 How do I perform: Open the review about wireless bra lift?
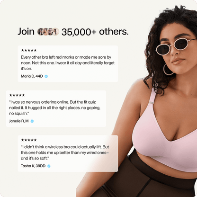(68, 153)
